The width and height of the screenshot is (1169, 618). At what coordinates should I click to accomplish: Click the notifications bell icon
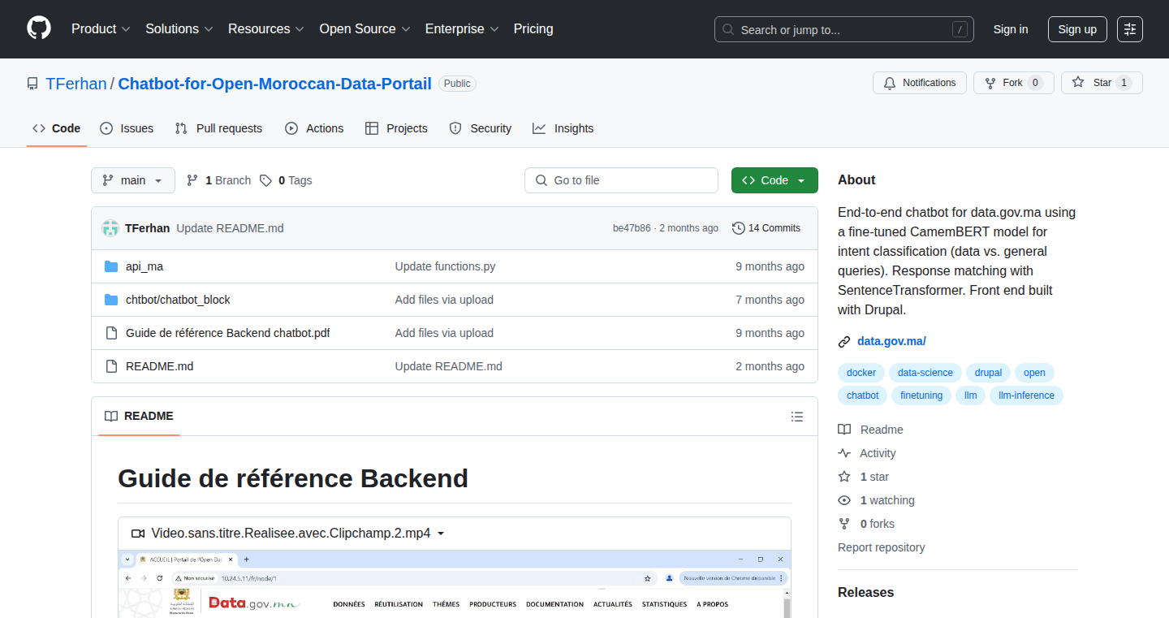tap(890, 83)
